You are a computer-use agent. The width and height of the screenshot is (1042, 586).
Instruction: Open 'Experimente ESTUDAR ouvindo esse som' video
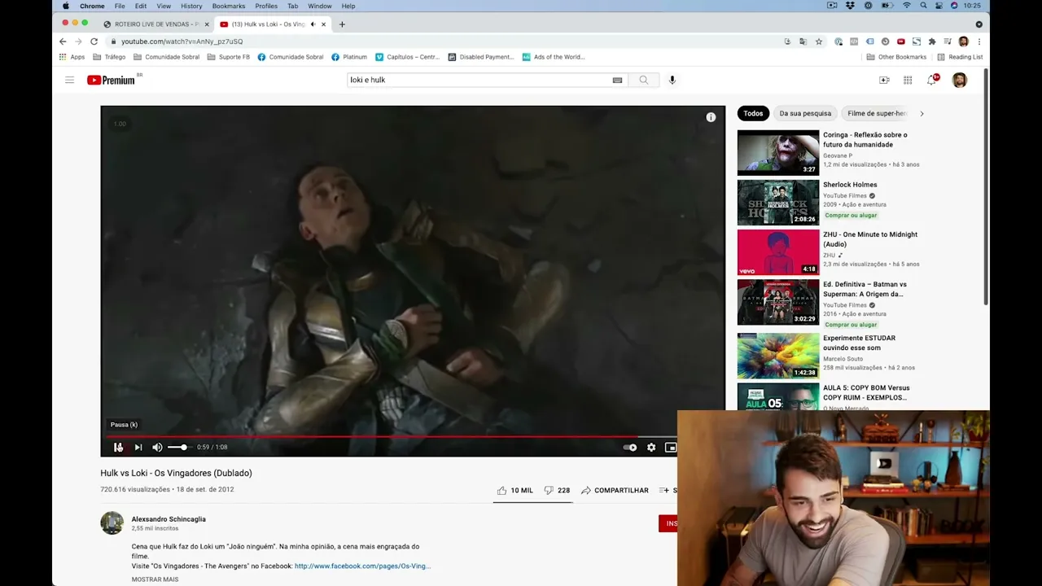[859, 343]
